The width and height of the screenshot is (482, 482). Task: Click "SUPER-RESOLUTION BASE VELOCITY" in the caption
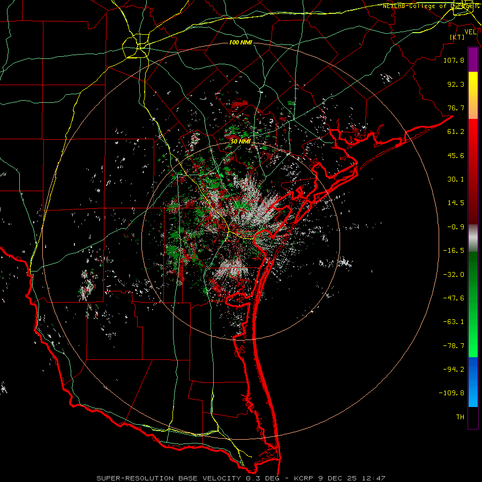[169, 478]
